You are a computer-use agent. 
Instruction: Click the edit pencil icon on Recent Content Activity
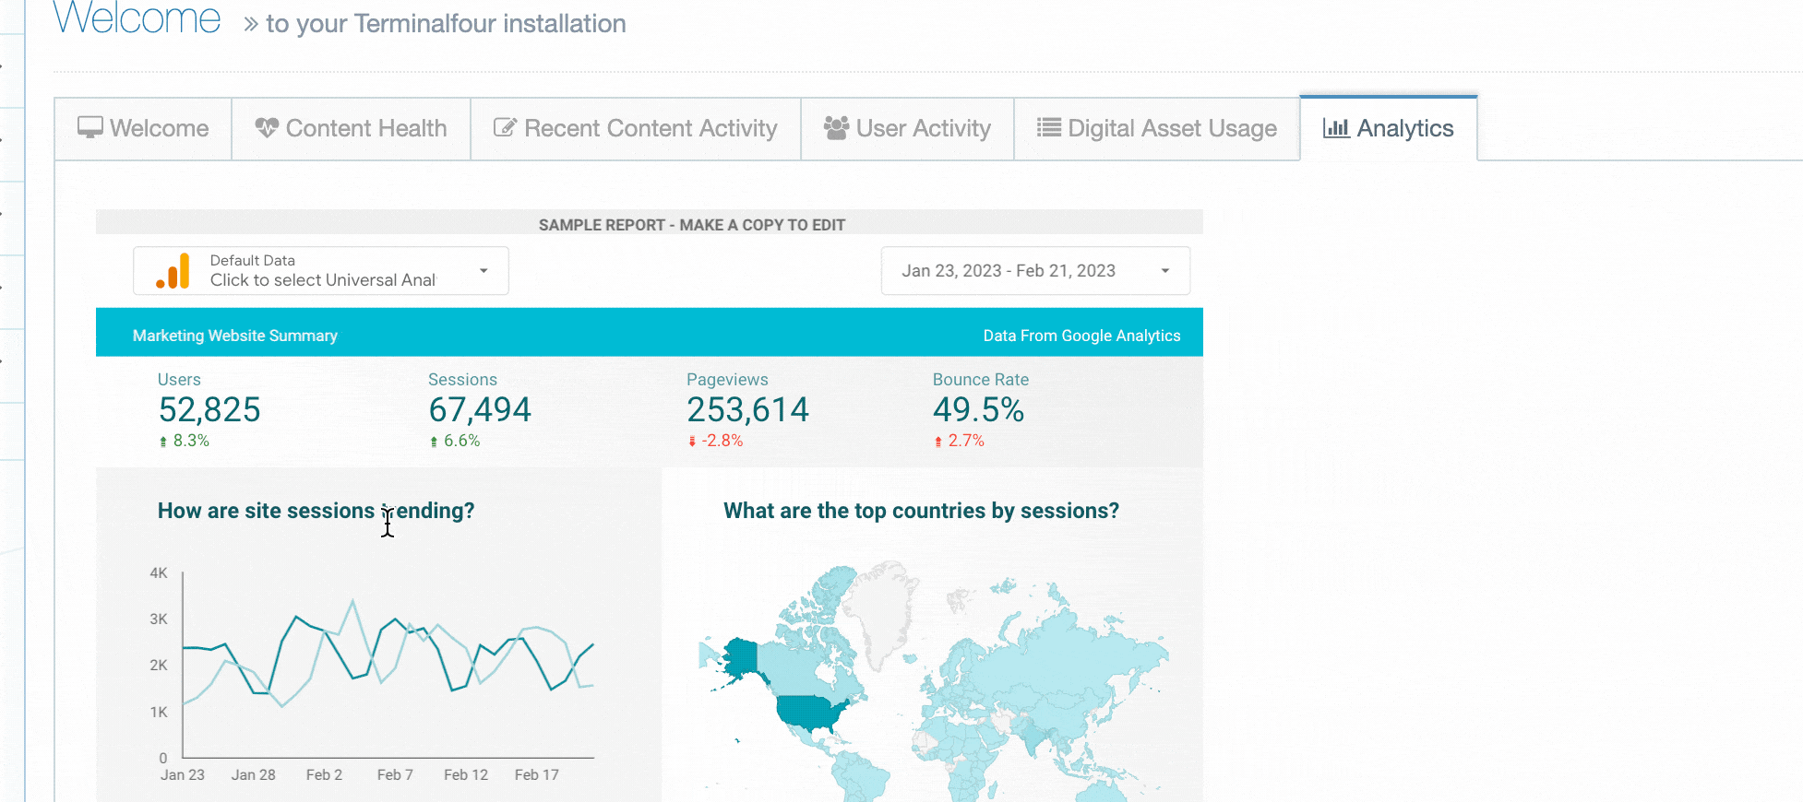pos(505,127)
